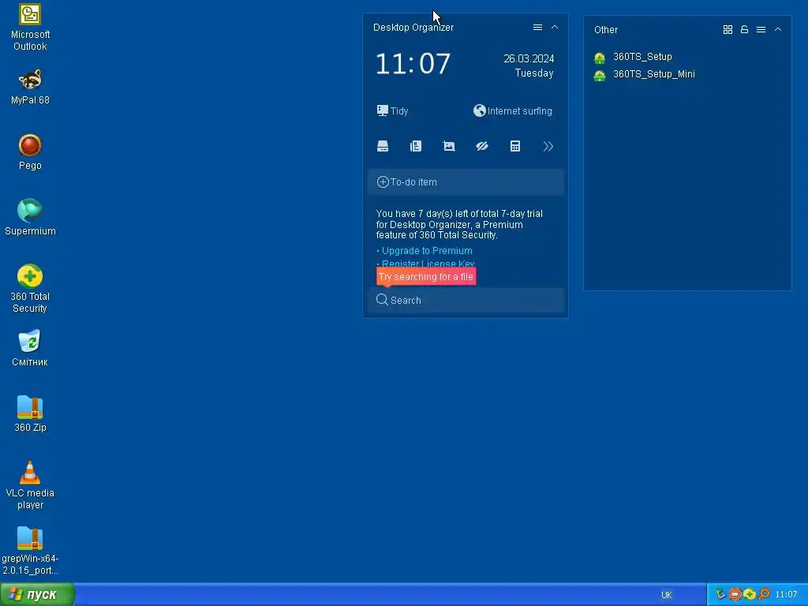The image size is (808, 606).
Task: Click the orange magnifier tray icon
Action: 764,594
